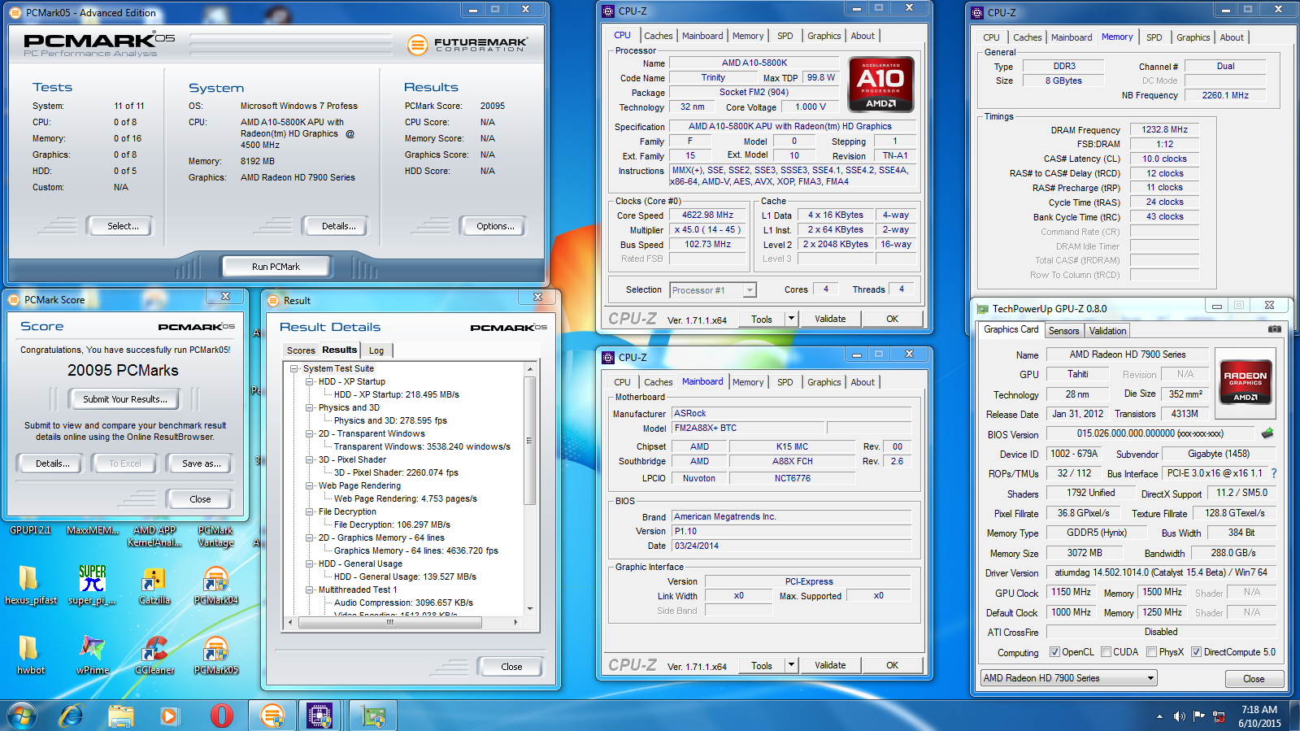Collapse the System Test Suite tree node
This screenshot has width=1300, height=731.
coord(294,368)
